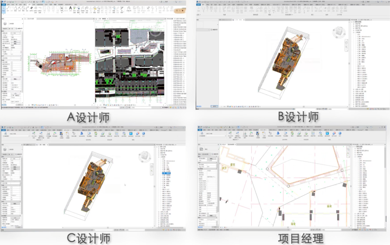The image size is (390, 245).
Task: Select the Diameter dimension tool in A设计师 ribbon
Action: click(x=23, y=9)
